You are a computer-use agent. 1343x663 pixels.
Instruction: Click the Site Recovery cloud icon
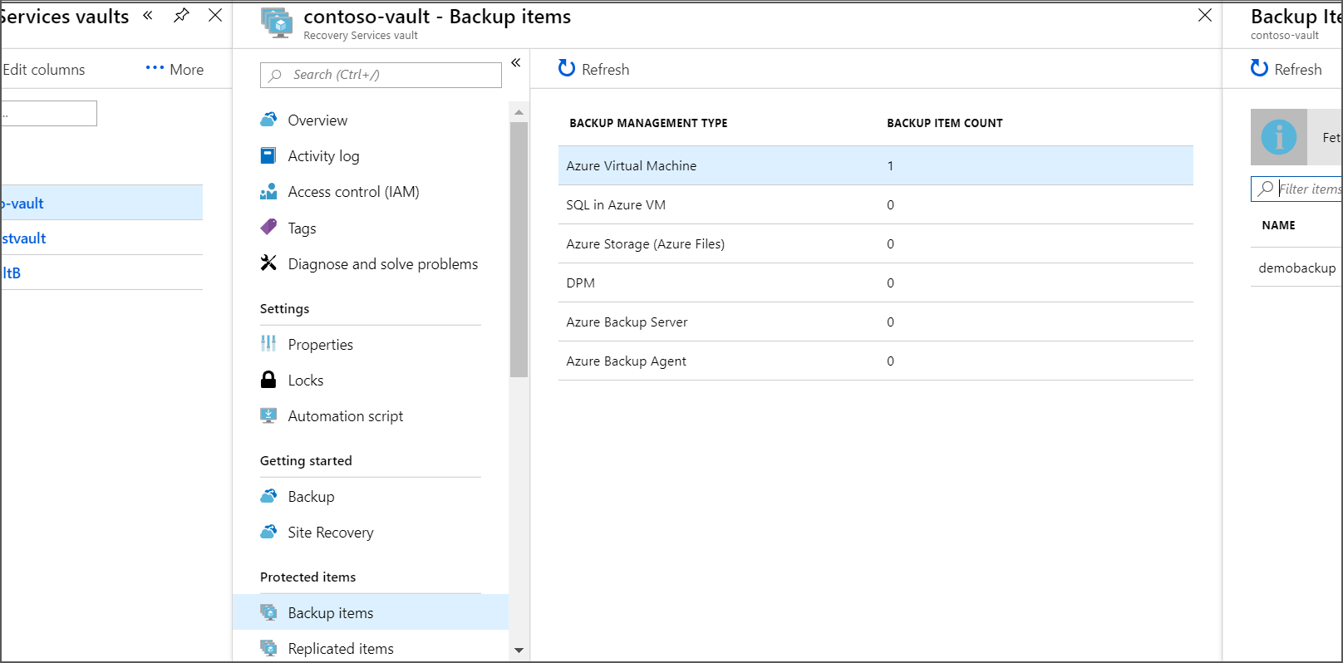pyautogui.click(x=268, y=532)
